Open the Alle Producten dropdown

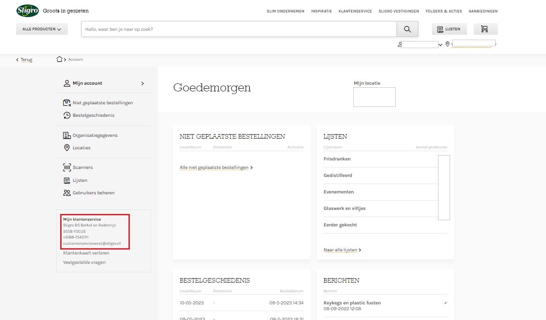tap(42, 29)
